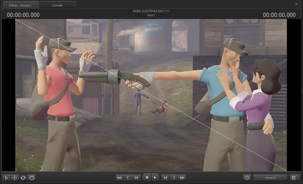Image resolution: width=303 pixels, height=184 pixels.
Task: Click the record button
Action: tap(147, 178)
